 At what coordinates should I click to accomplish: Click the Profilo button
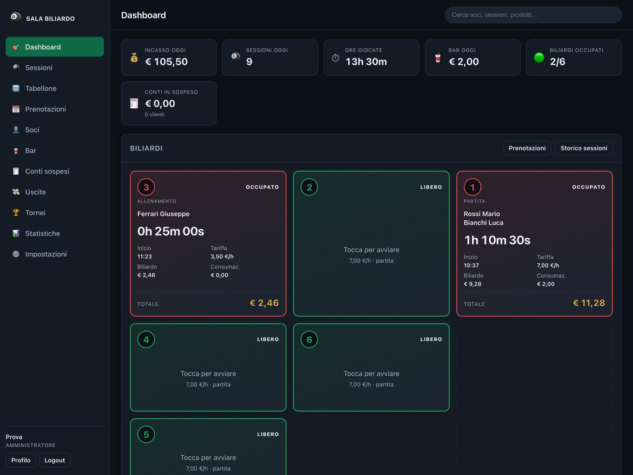pos(21,460)
